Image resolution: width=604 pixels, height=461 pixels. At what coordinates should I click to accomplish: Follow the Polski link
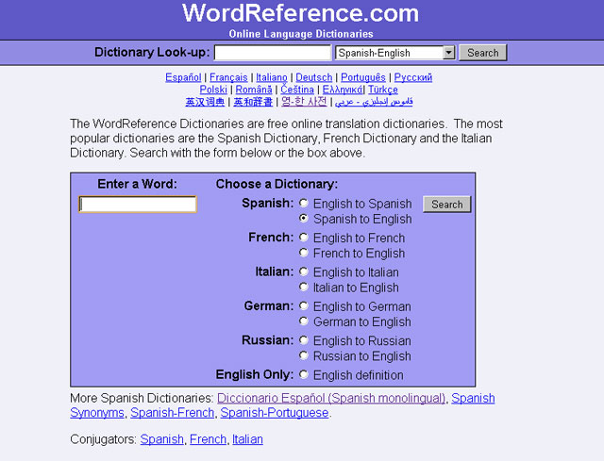[213, 90]
